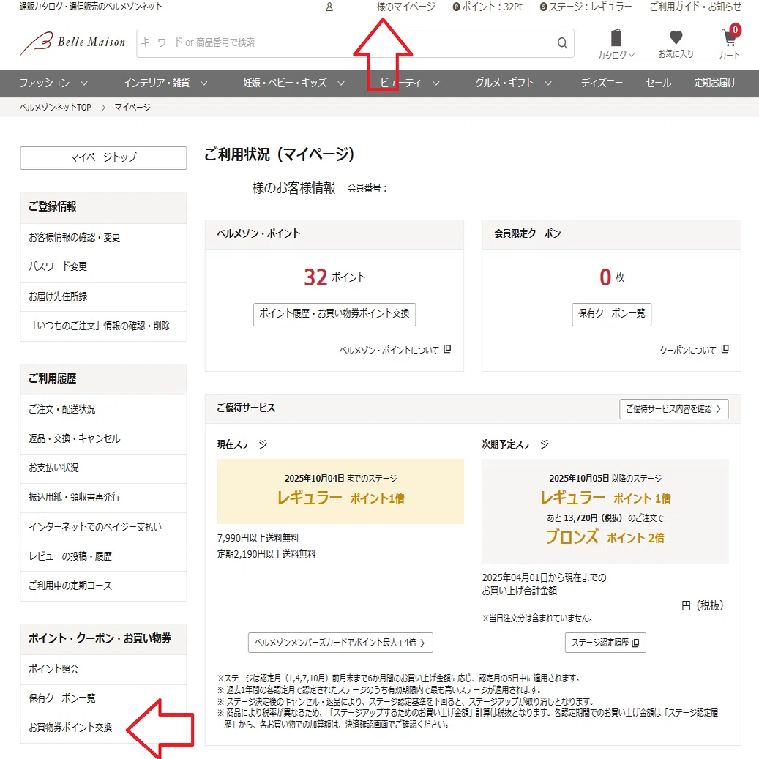Open お届け先住所録 in sidebar

pos(103,296)
